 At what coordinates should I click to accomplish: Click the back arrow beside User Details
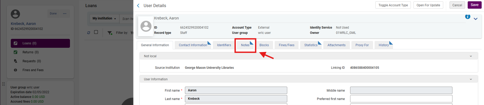[138, 6]
